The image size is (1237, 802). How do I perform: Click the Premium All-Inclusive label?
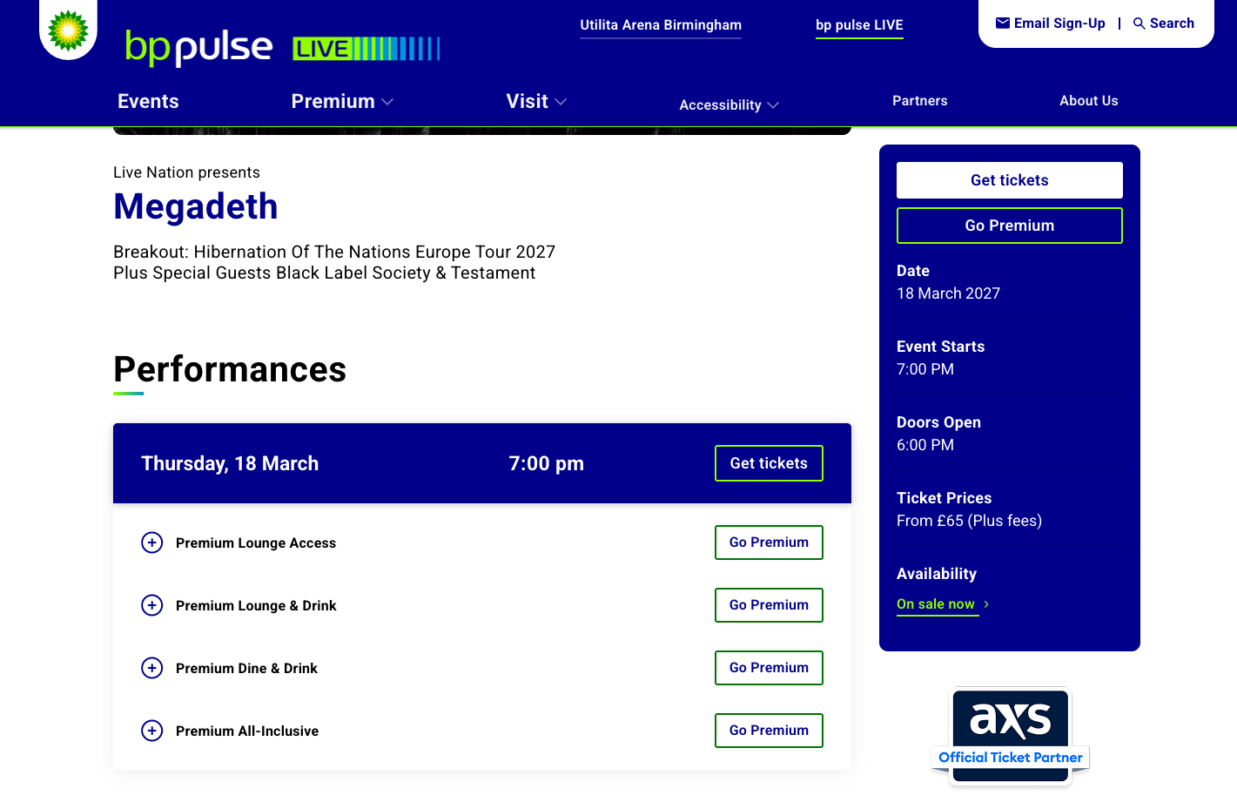pyautogui.click(x=247, y=731)
